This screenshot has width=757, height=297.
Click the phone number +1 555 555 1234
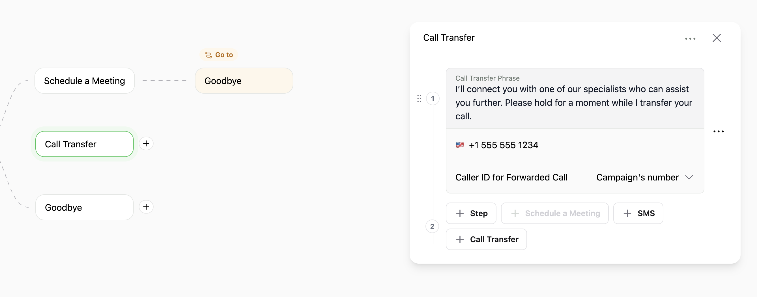pyautogui.click(x=503, y=145)
